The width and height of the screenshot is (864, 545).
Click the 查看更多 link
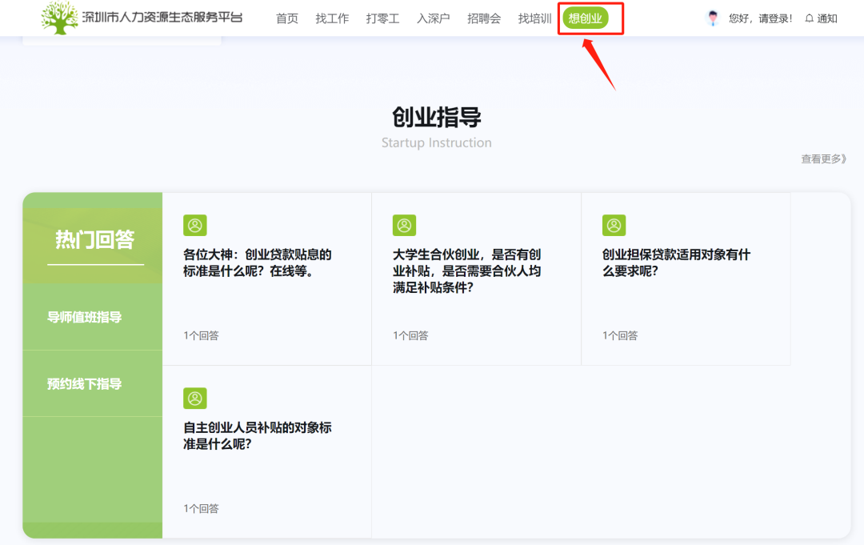click(x=823, y=159)
